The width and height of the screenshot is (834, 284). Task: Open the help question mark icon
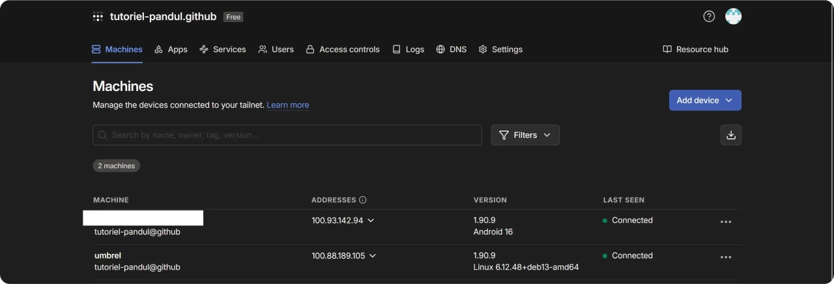tap(709, 17)
